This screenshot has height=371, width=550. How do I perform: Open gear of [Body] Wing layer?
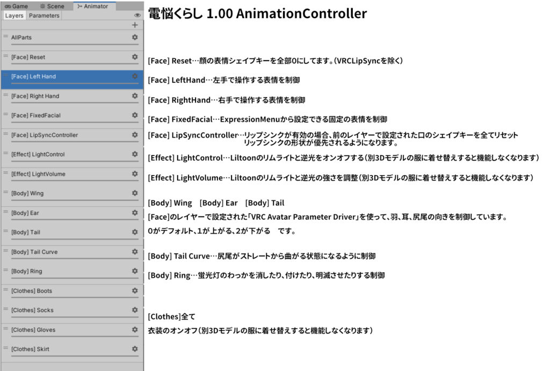tap(135, 193)
